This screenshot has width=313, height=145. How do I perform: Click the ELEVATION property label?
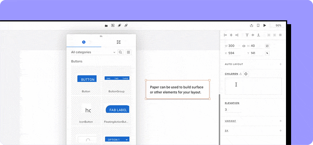232,103
